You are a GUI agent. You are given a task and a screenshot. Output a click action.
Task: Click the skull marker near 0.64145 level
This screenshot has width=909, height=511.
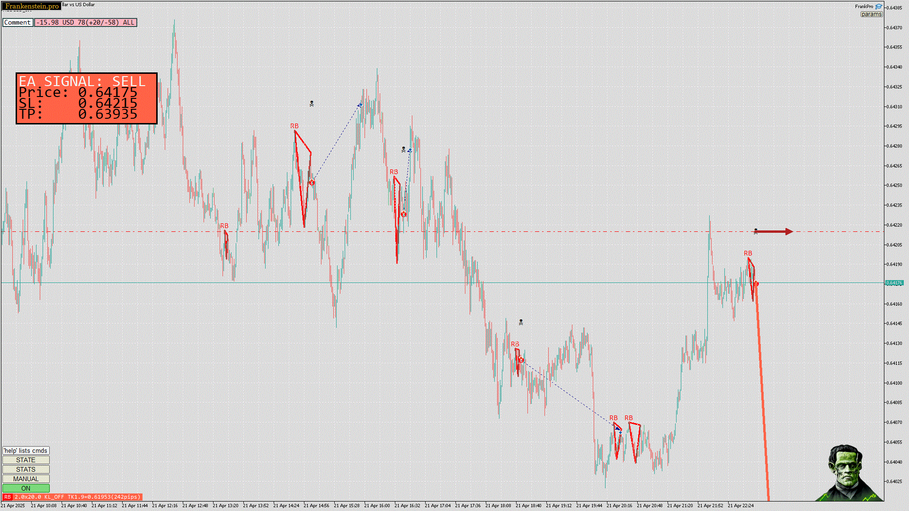(x=521, y=322)
